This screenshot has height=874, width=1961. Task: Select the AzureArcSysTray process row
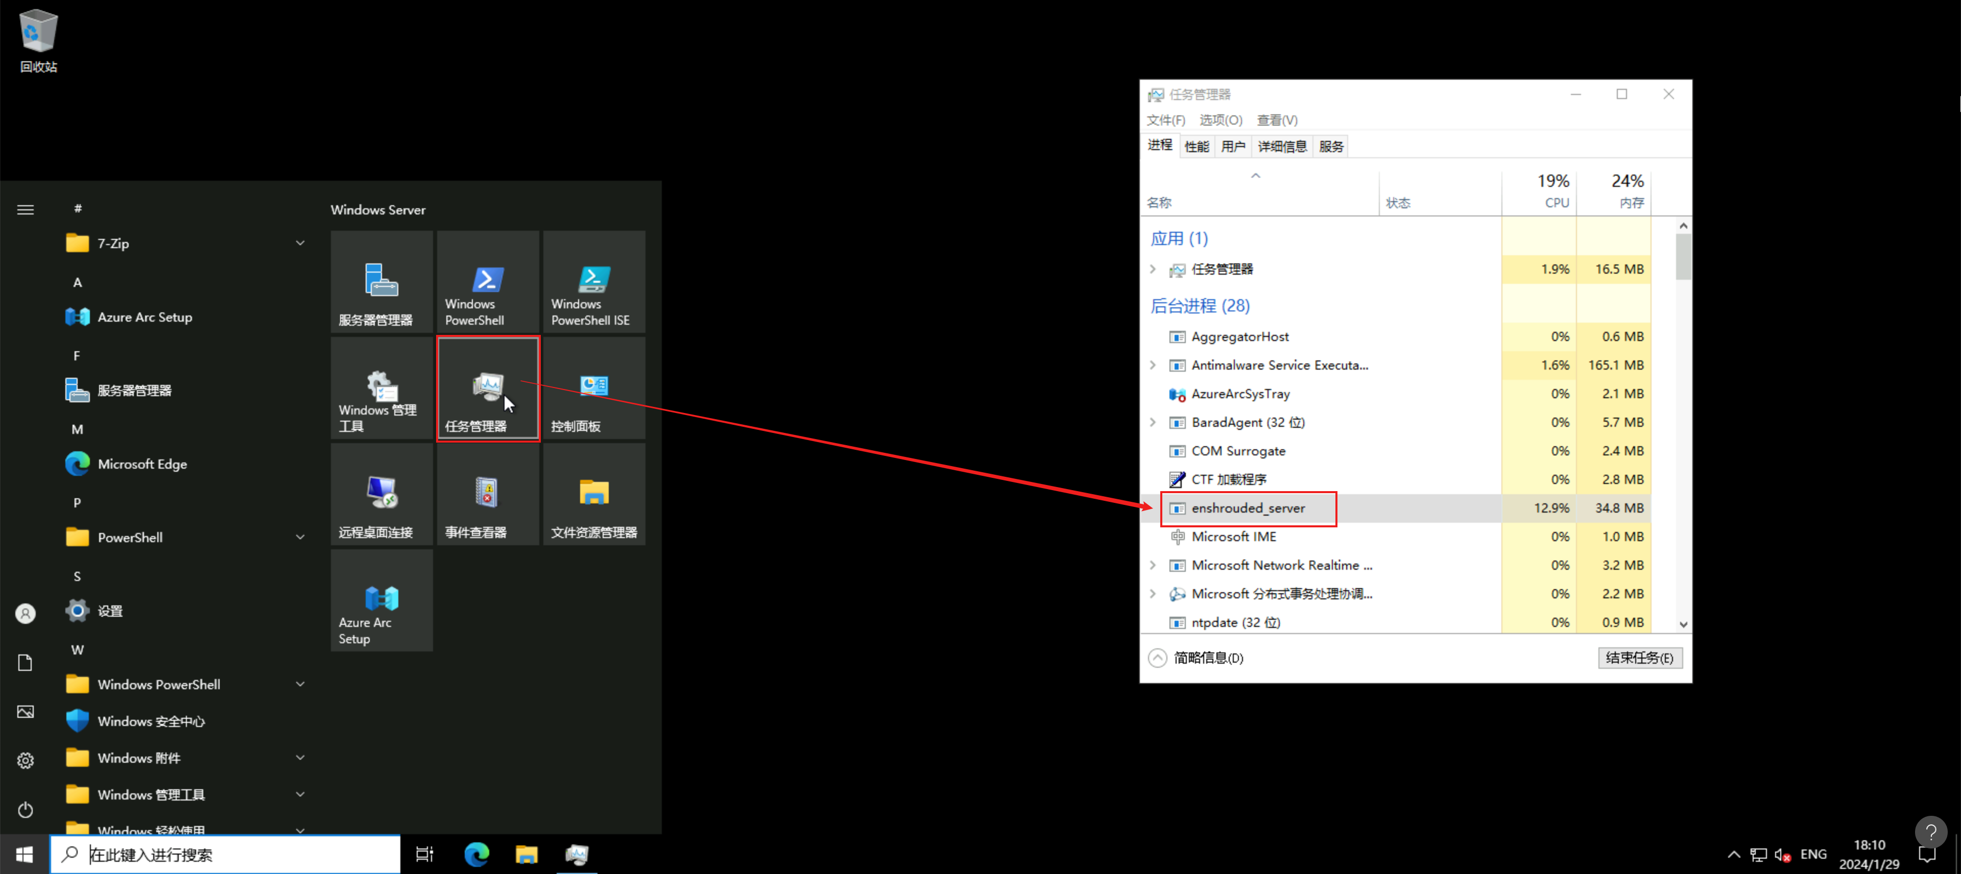[1396, 394]
